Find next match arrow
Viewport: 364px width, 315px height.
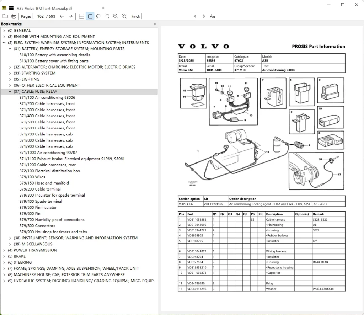pyautogui.click(x=204, y=16)
